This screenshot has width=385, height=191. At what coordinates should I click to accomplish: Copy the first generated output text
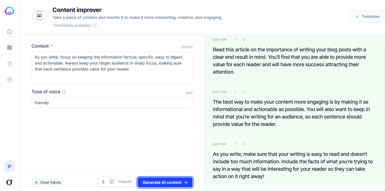pos(244,39)
